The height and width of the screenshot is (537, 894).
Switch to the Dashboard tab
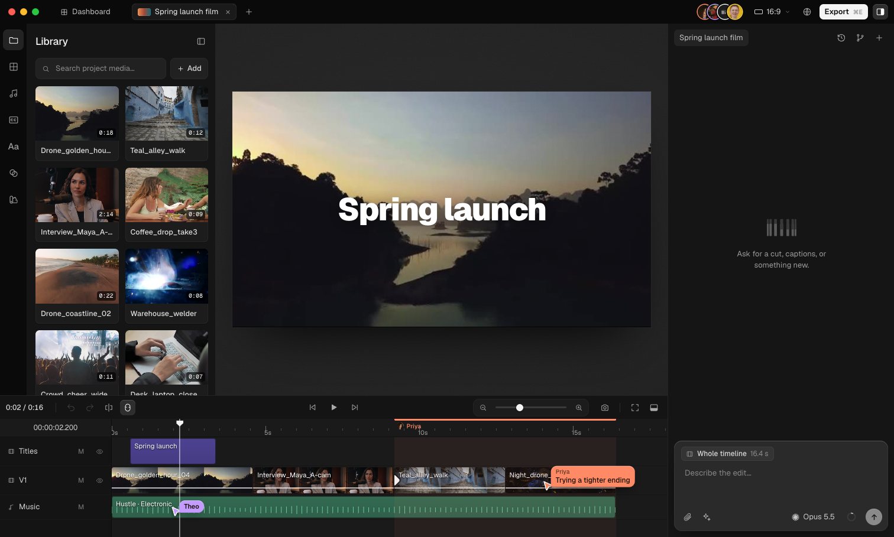(86, 12)
